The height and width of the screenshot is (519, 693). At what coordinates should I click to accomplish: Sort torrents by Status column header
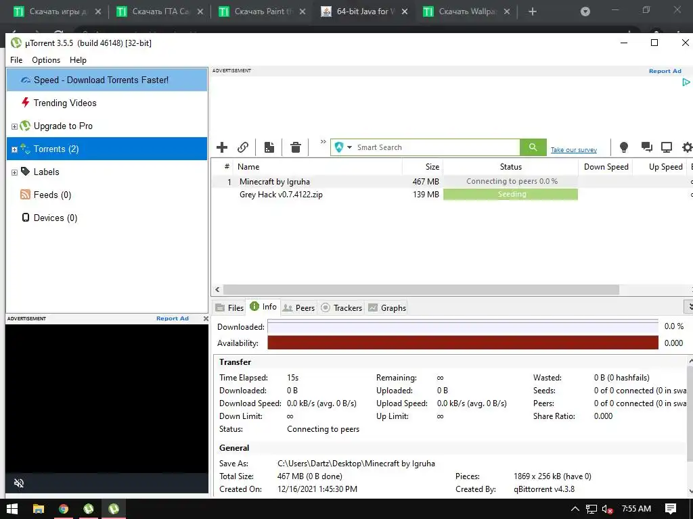point(510,167)
